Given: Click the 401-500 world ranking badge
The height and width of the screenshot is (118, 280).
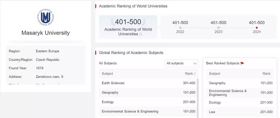Looking at the screenshot, I should [128, 22].
